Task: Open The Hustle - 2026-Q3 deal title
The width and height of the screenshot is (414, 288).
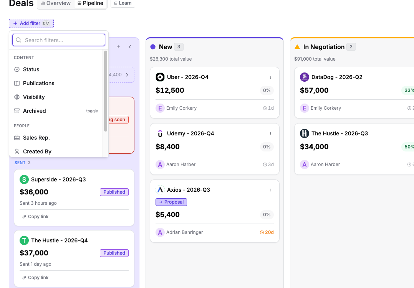Action: pos(339,134)
